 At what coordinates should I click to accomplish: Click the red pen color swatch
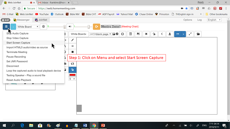[72, 75]
